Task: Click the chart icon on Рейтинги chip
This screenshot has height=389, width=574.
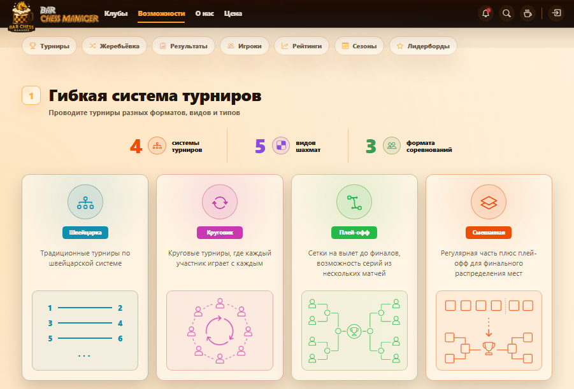Action: [x=284, y=46]
